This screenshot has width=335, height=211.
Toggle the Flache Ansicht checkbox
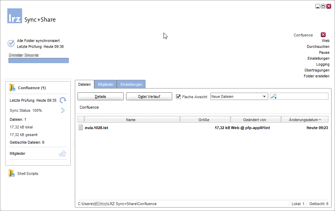(178, 97)
